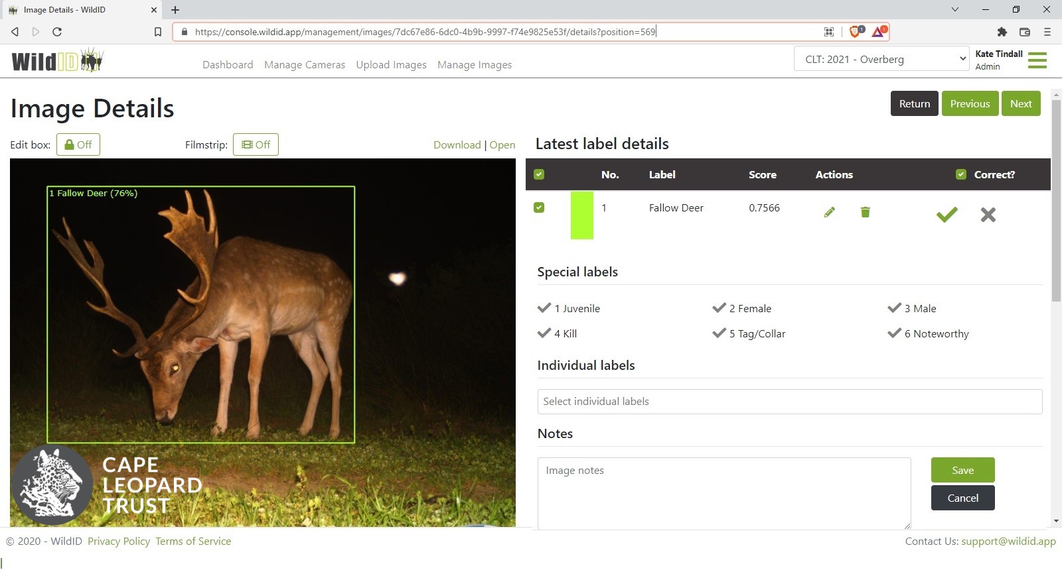Click the Kate Tindall user name
The height and width of the screenshot is (570, 1062).
coord(998,54)
